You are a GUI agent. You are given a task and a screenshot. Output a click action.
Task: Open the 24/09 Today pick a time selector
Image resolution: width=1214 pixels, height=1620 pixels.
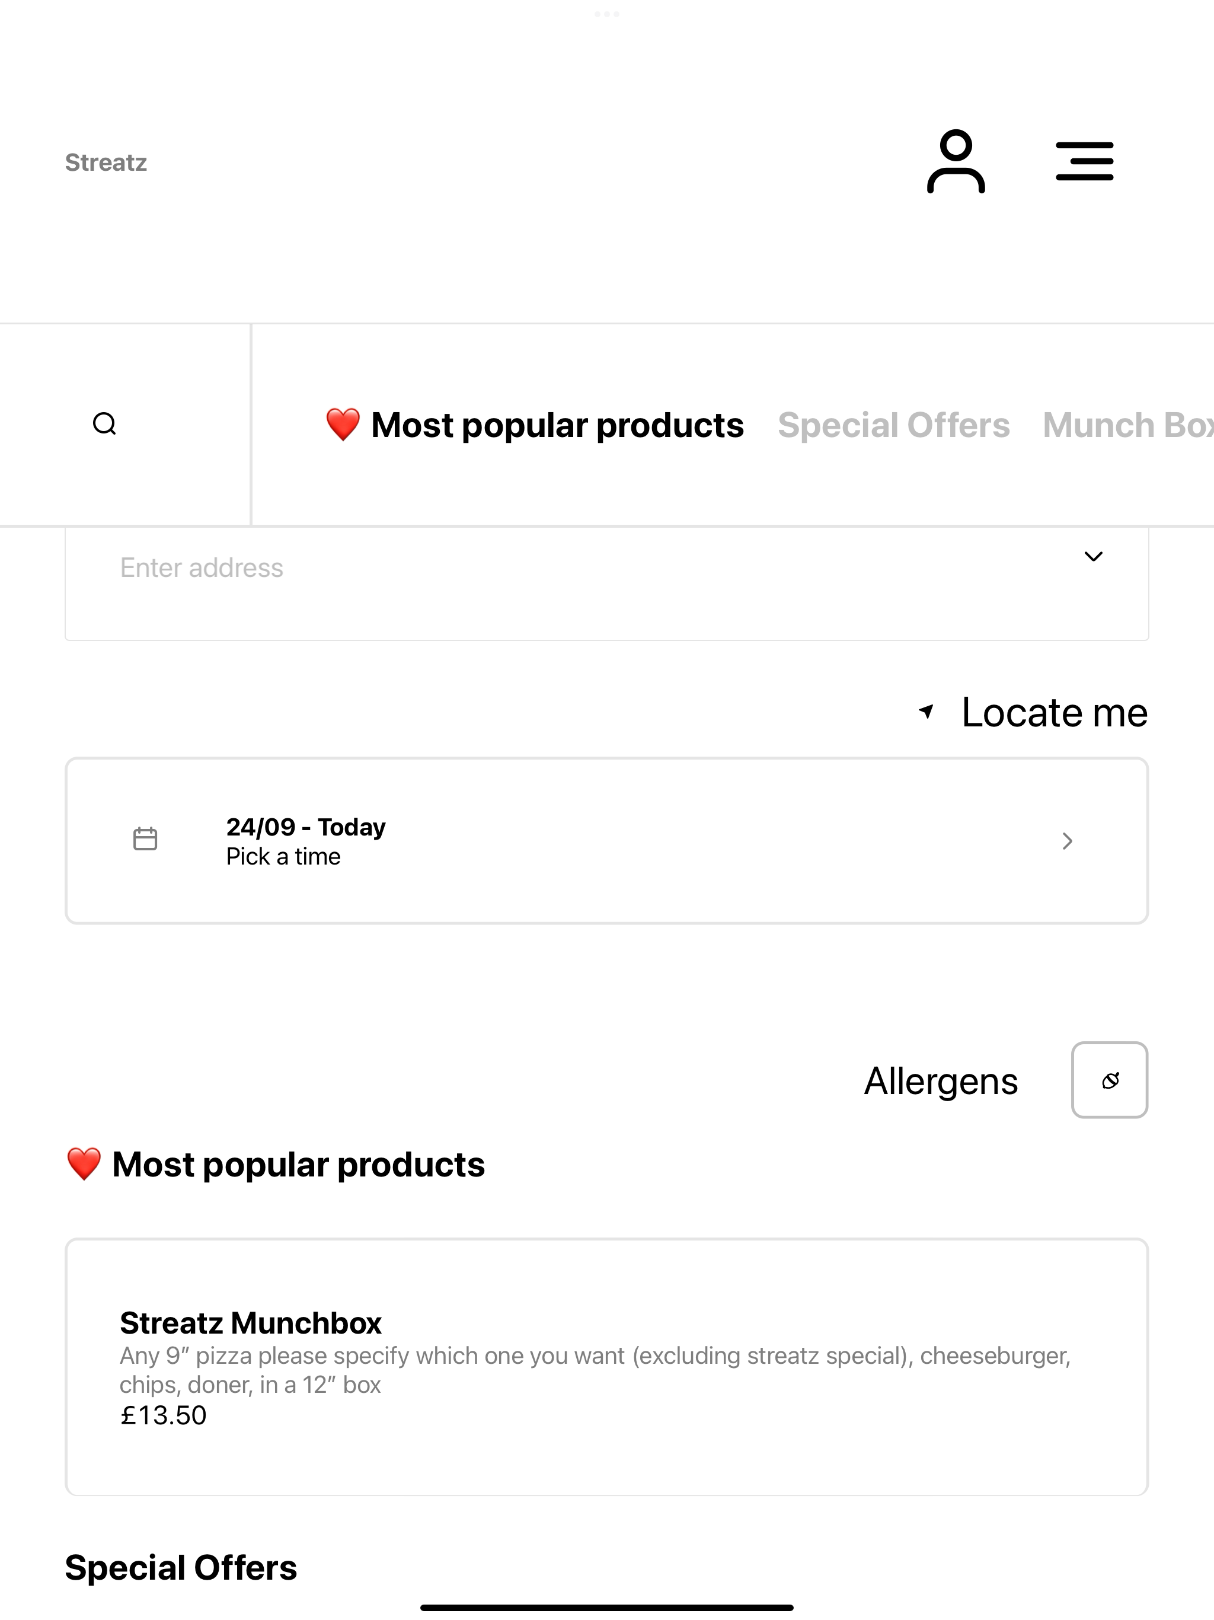(x=607, y=841)
